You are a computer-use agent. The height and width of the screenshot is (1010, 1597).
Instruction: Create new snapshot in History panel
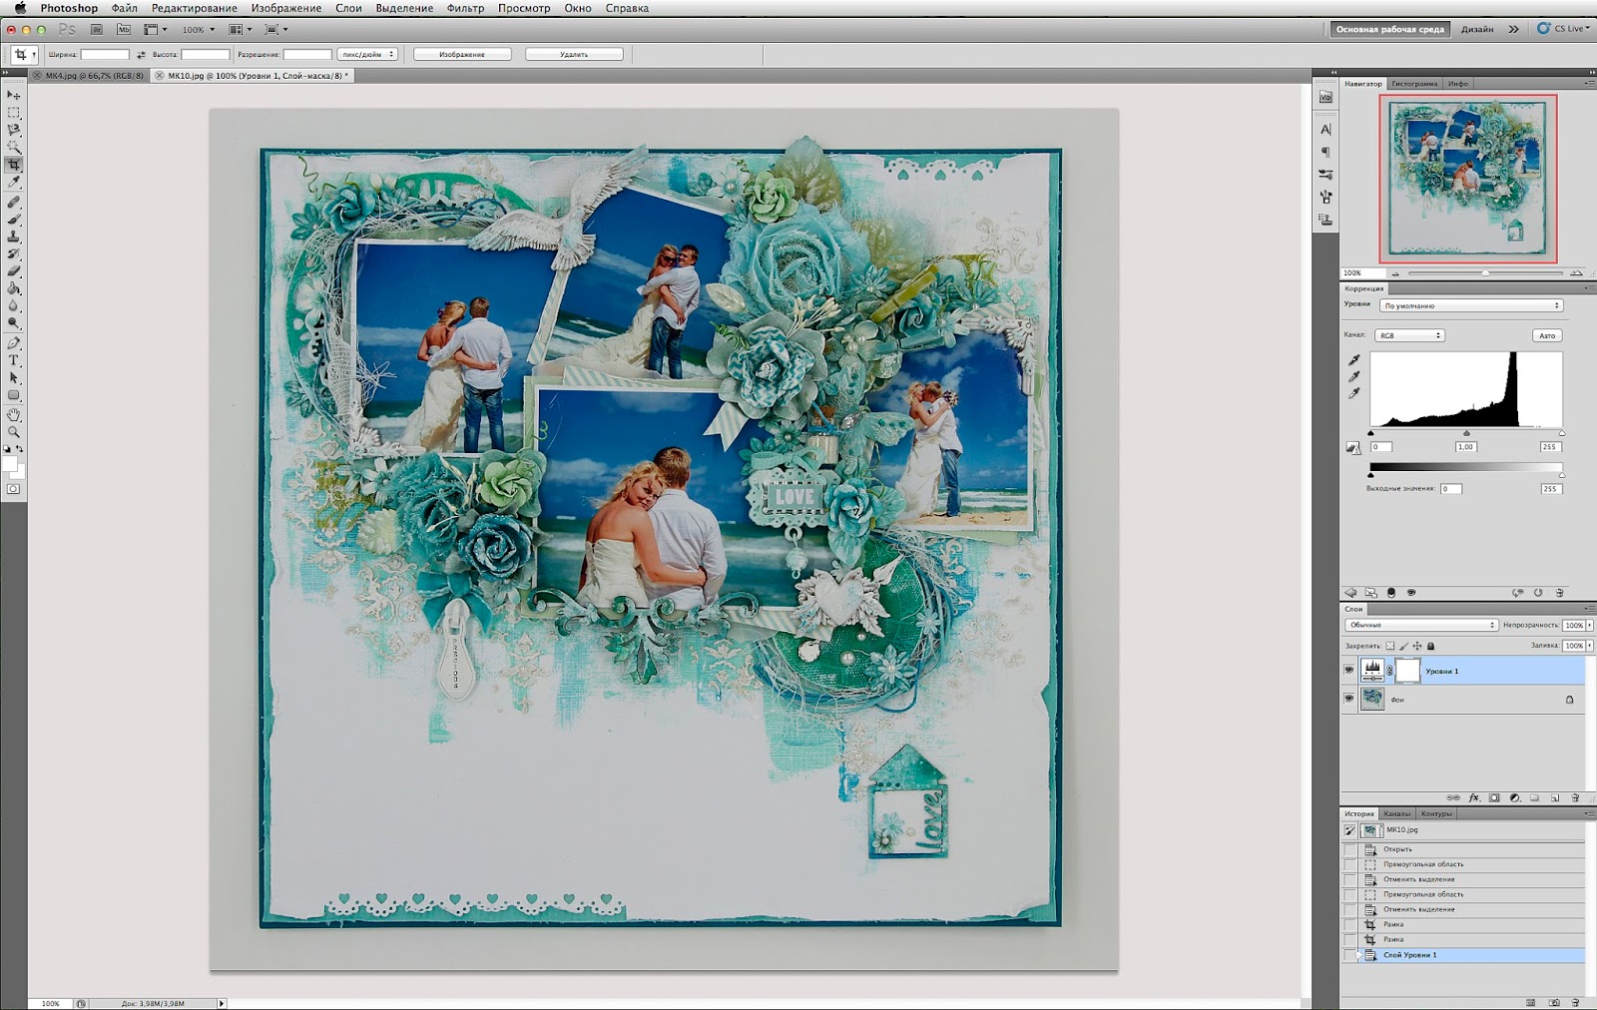[x=1554, y=1002]
